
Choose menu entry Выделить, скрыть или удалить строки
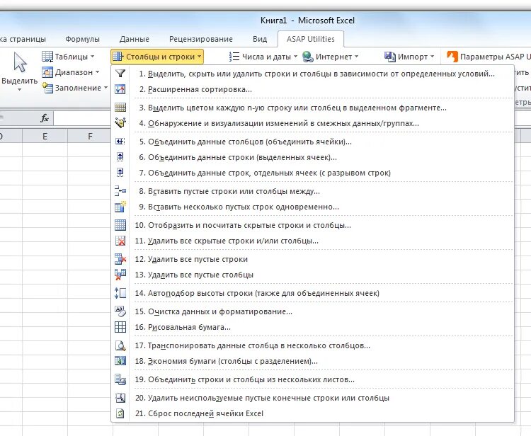point(313,74)
